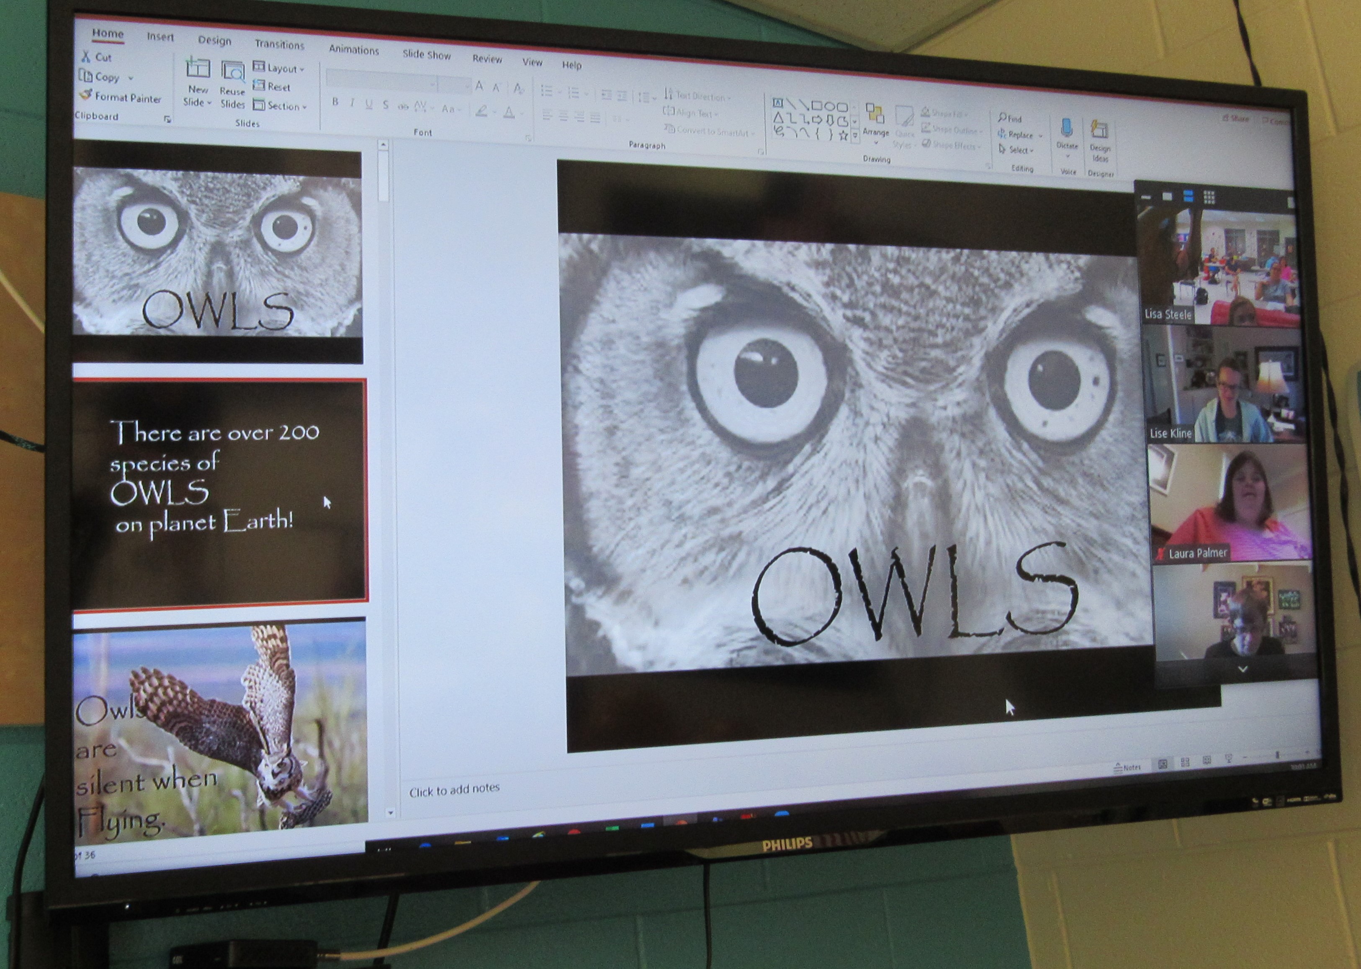Switch to Slide Sorter view

(1185, 762)
